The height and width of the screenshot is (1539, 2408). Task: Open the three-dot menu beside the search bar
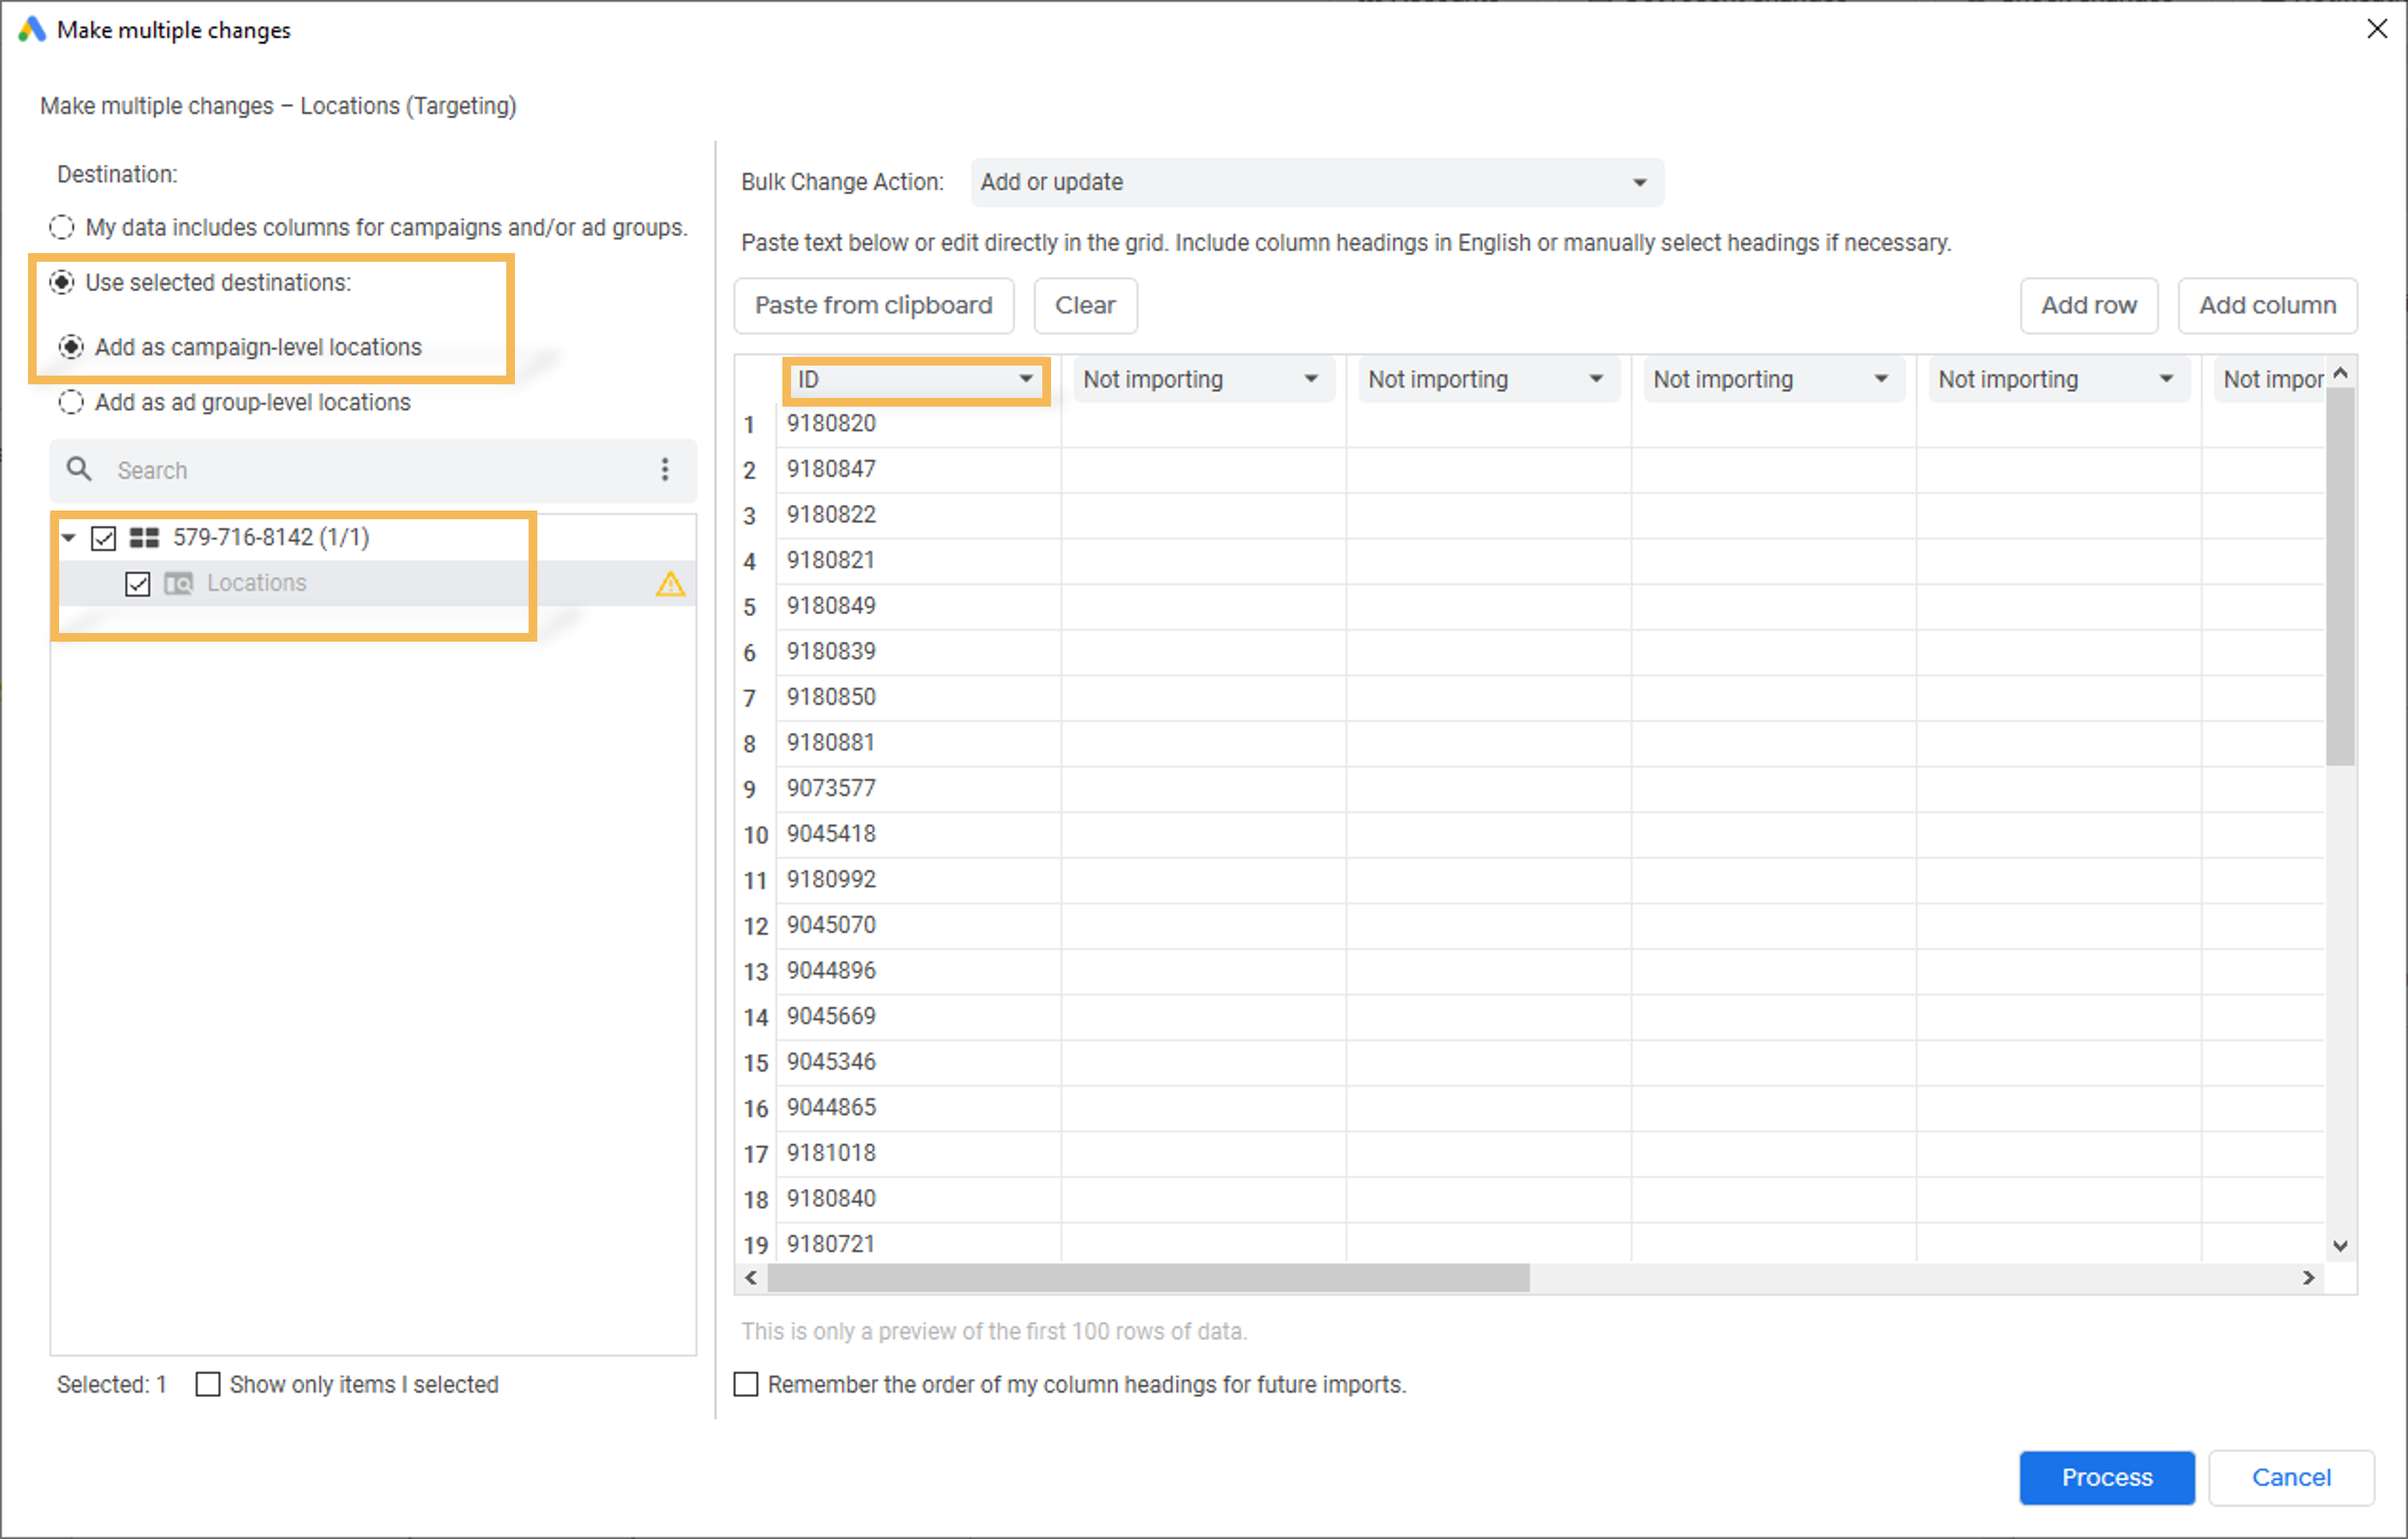(665, 470)
